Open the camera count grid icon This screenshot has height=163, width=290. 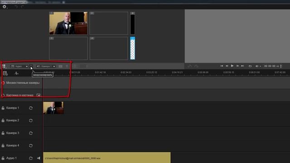pos(4,66)
